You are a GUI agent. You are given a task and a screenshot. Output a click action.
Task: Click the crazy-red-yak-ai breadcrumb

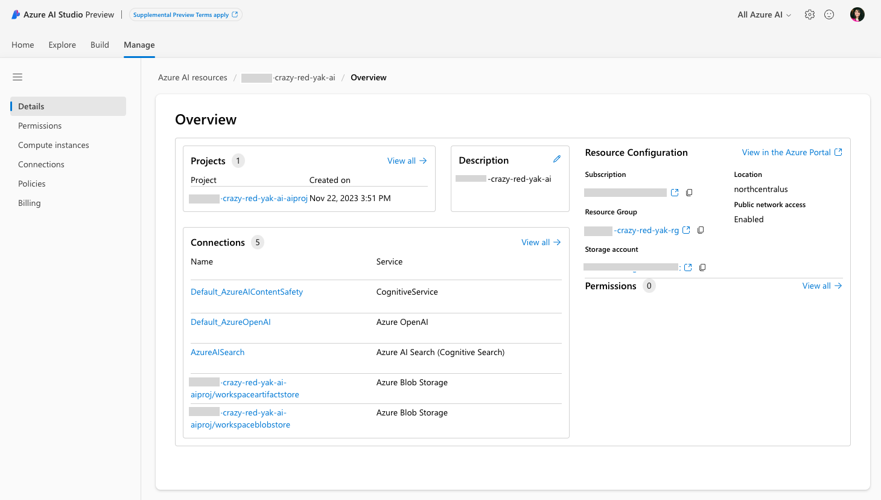pos(288,77)
